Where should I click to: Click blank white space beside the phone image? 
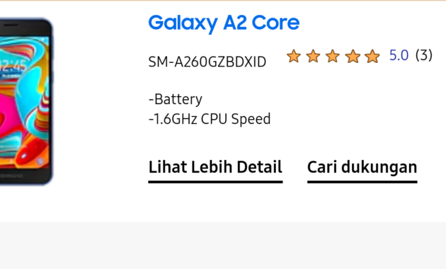tap(100, 114)
